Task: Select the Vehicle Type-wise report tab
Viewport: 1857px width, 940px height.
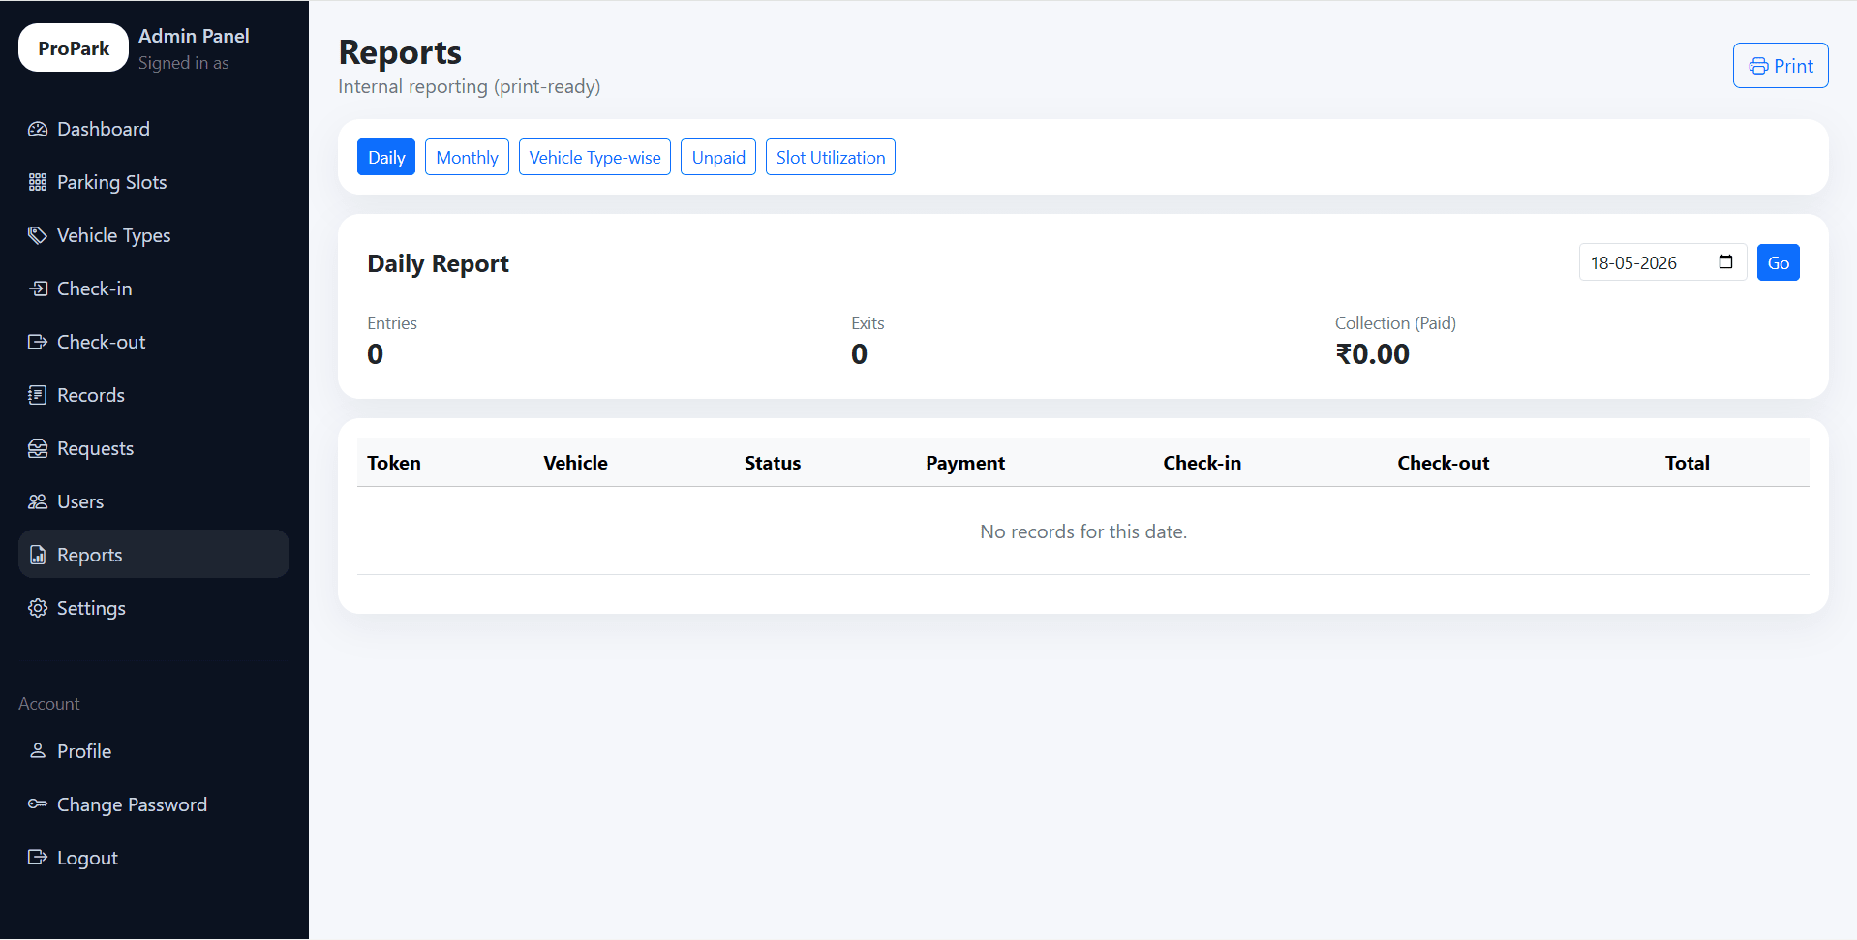Action: tap(594, 158)
